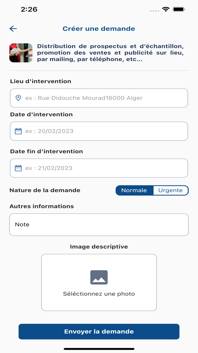
Task: Tap the home indicator bar
Action: pyautogui.click(x=99, y=349)
